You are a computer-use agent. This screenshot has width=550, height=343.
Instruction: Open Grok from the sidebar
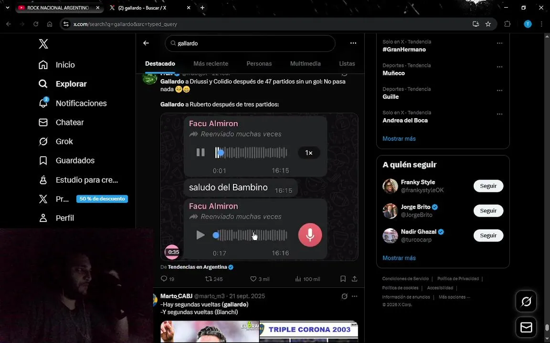pyautogui.click(x=55, y=141)
